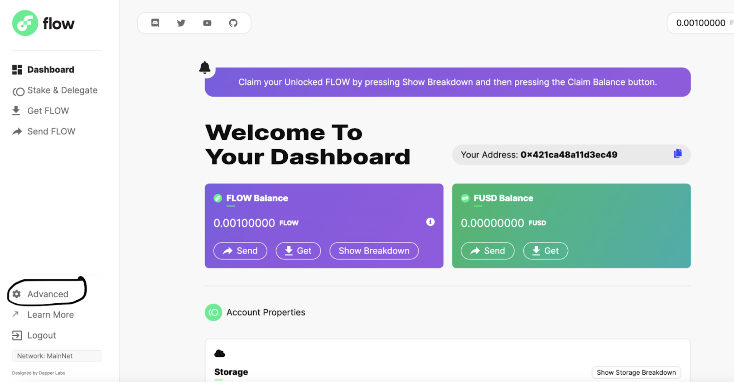Open the GitHub icon link

click(233, 23)
